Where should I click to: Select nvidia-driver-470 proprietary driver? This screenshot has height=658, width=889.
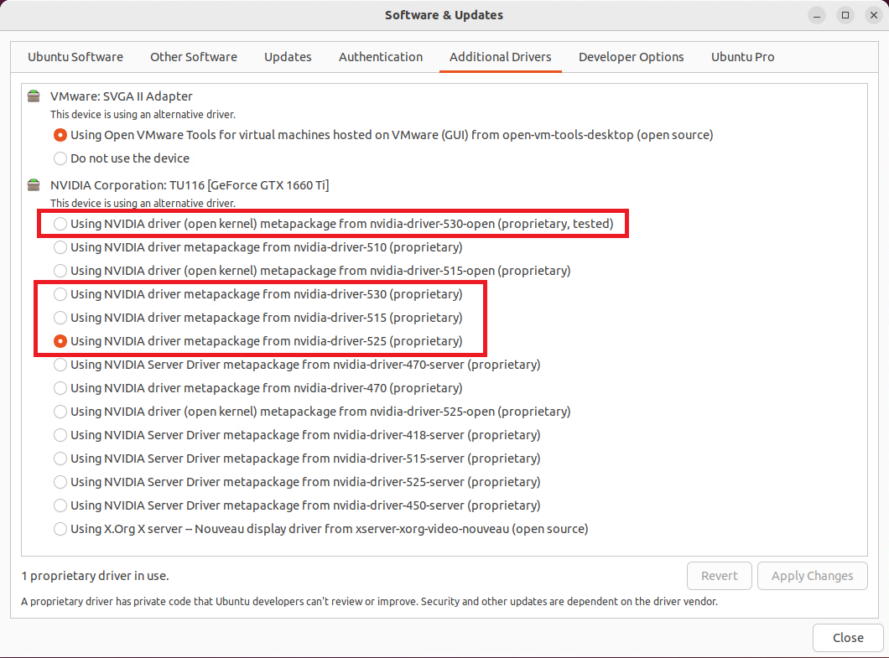[60, 388]
